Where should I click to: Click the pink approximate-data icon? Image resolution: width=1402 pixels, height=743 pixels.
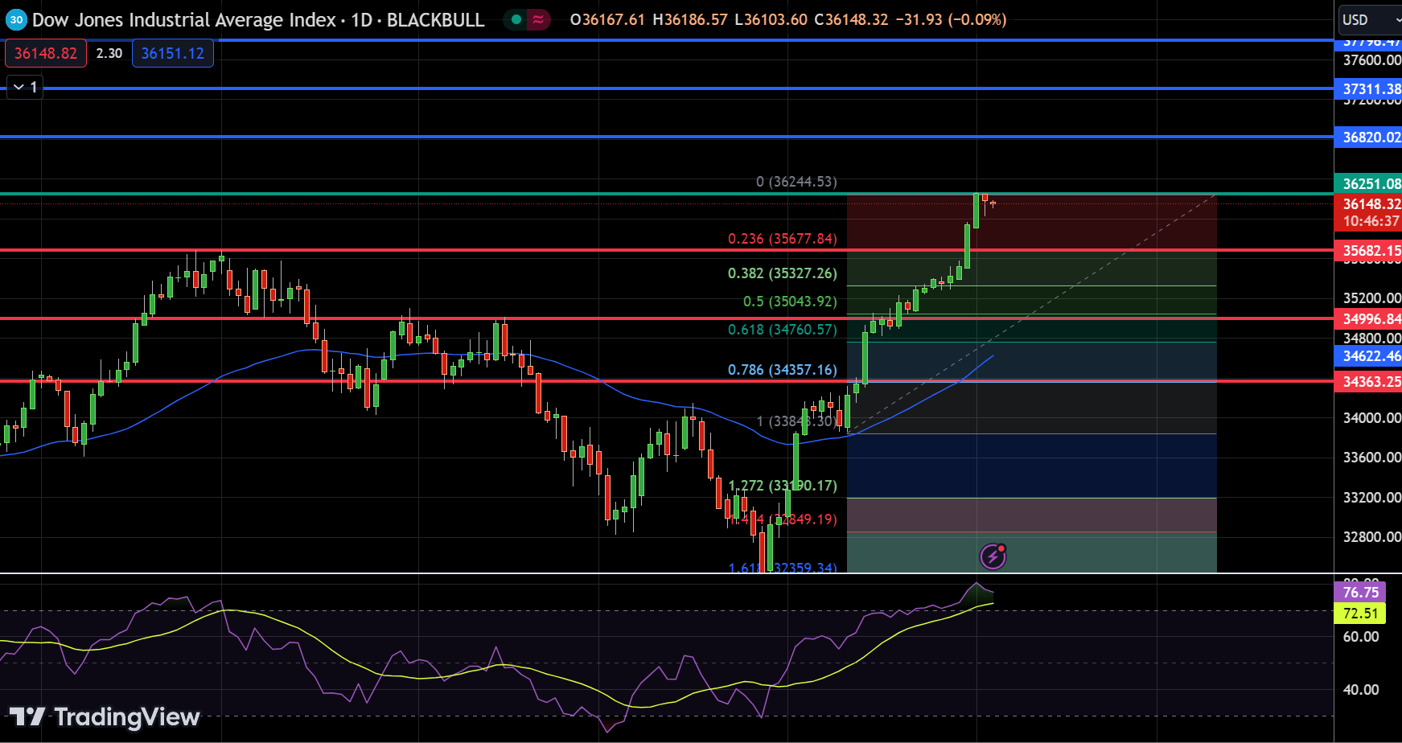(x=538, y=19)
